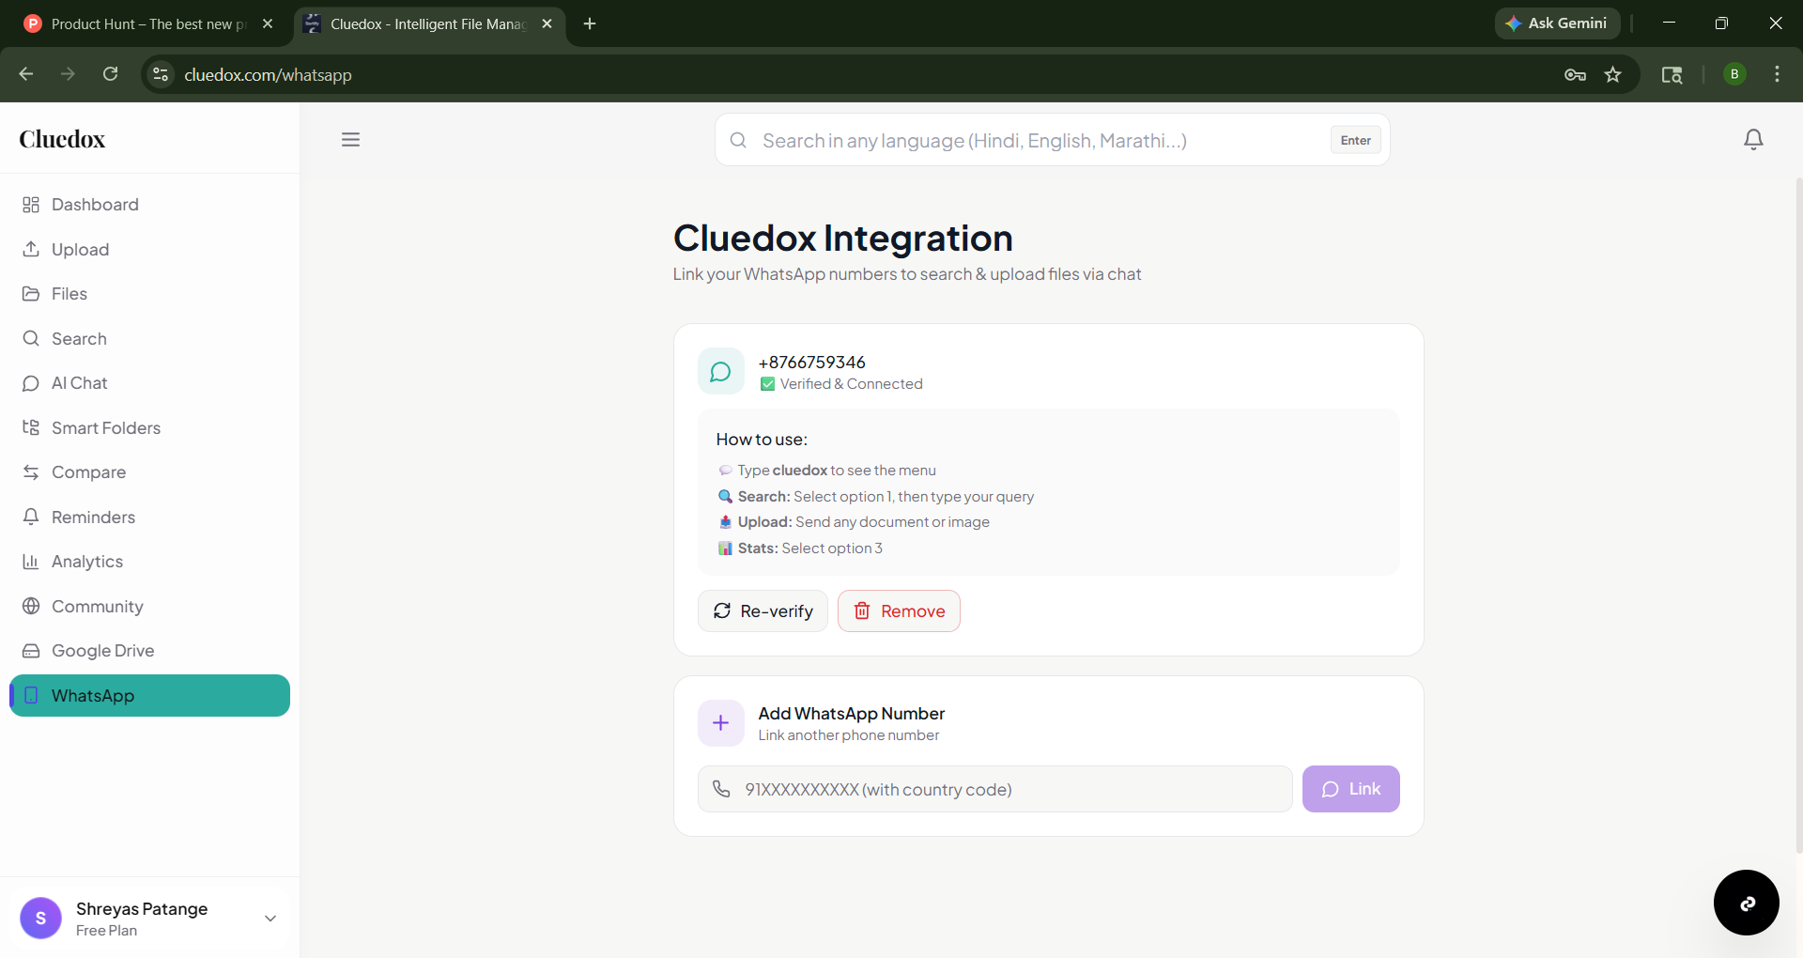This screenshot has height=958, width=1803.
Task: Click the trash icon on Remove button
Action: pyautogui.click(x=862, y=611)
